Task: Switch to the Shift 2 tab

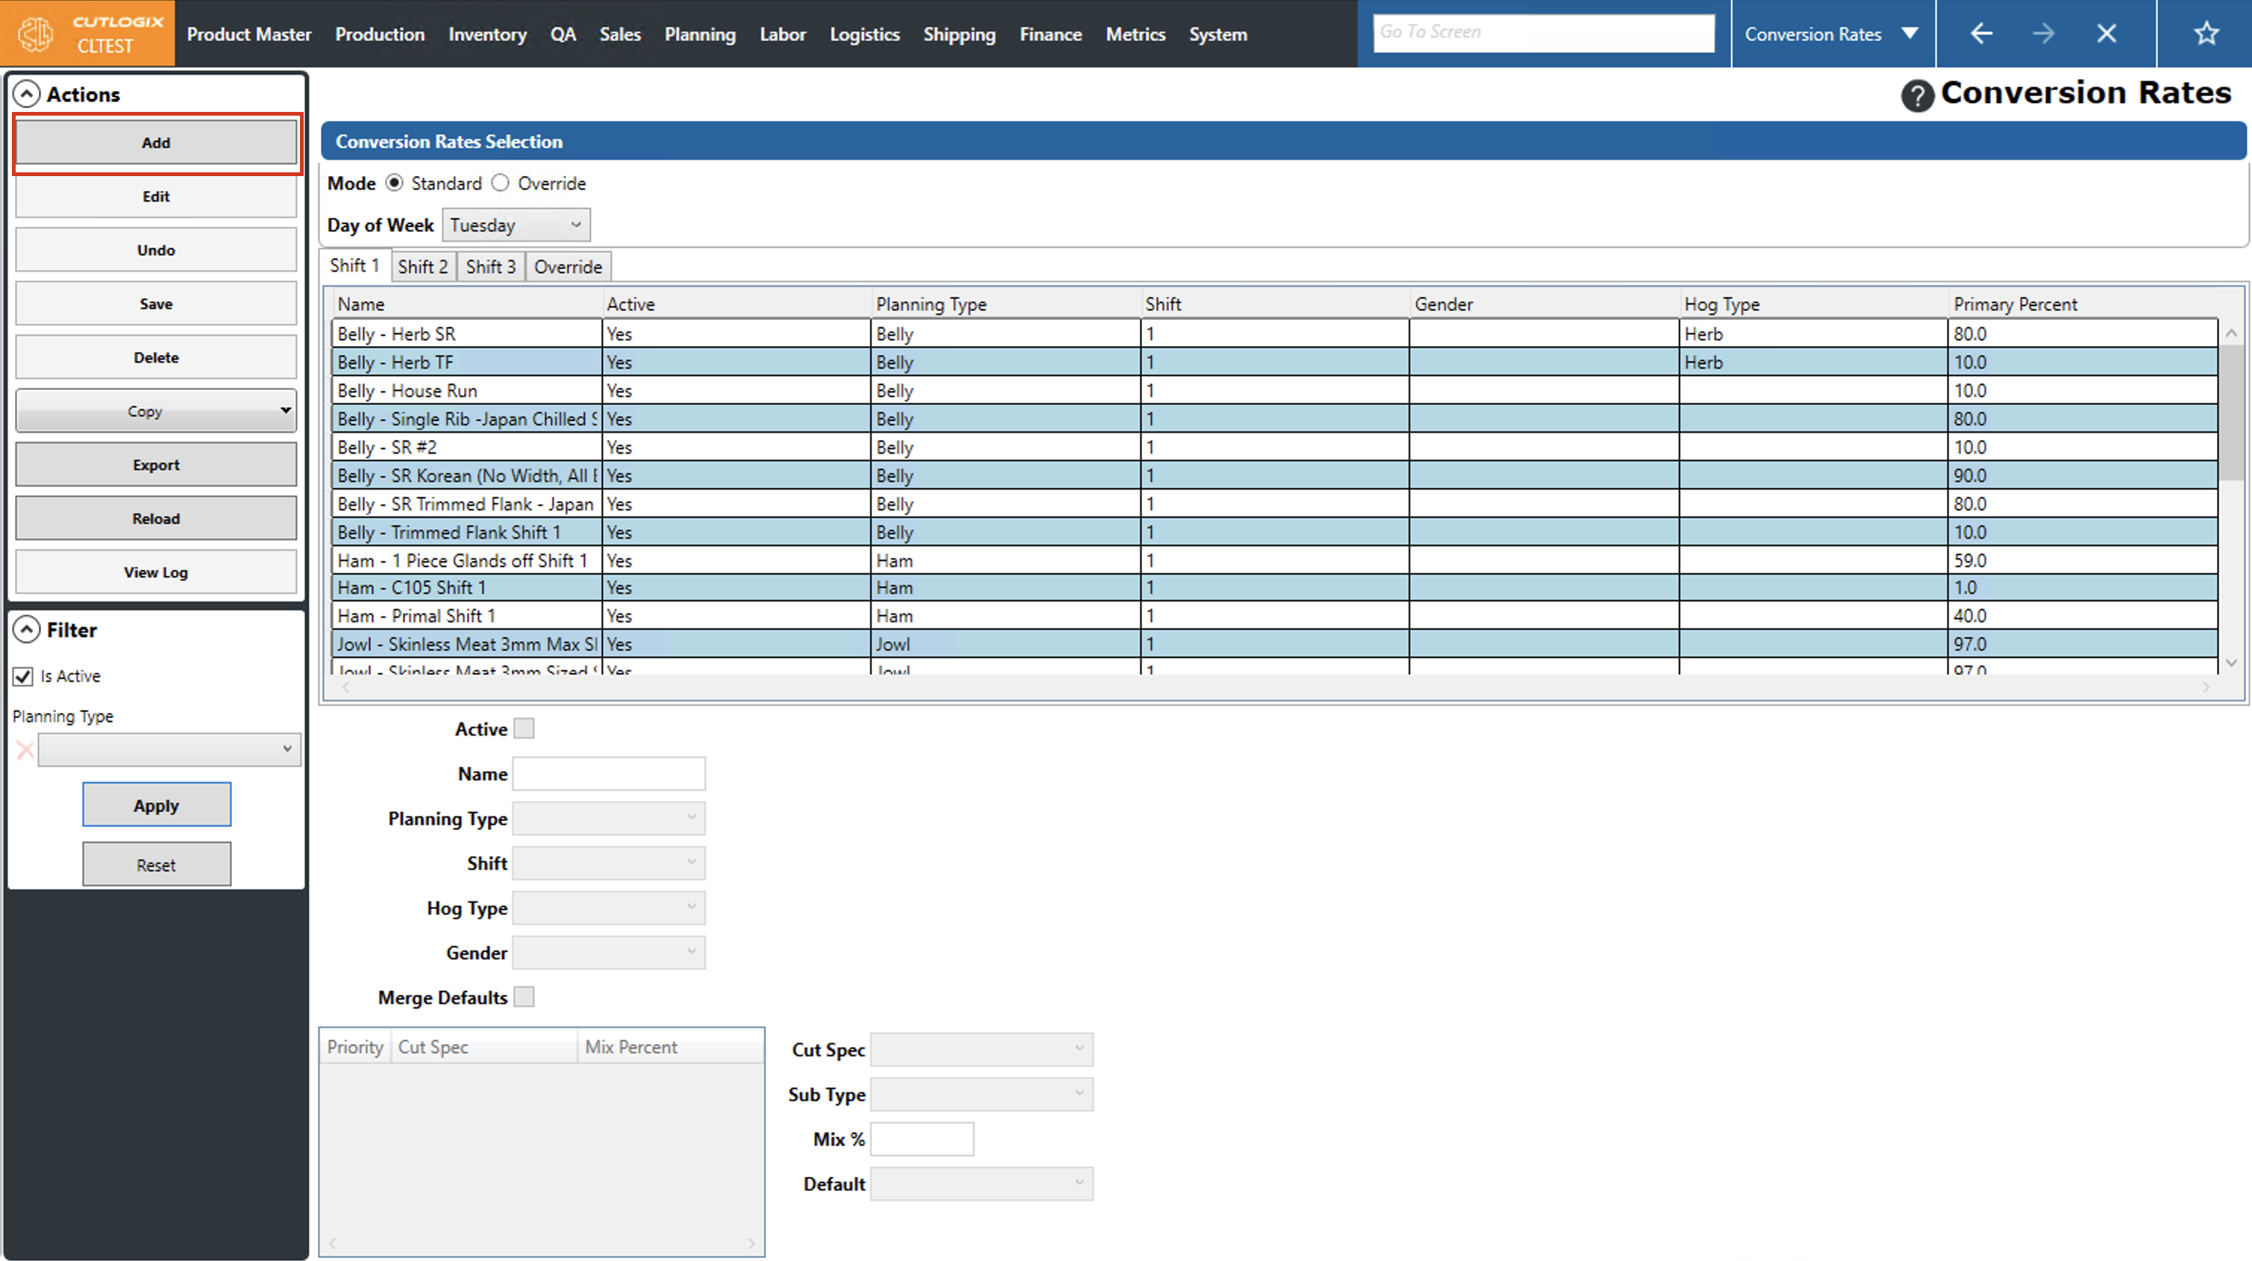Action: click(422, 266)
